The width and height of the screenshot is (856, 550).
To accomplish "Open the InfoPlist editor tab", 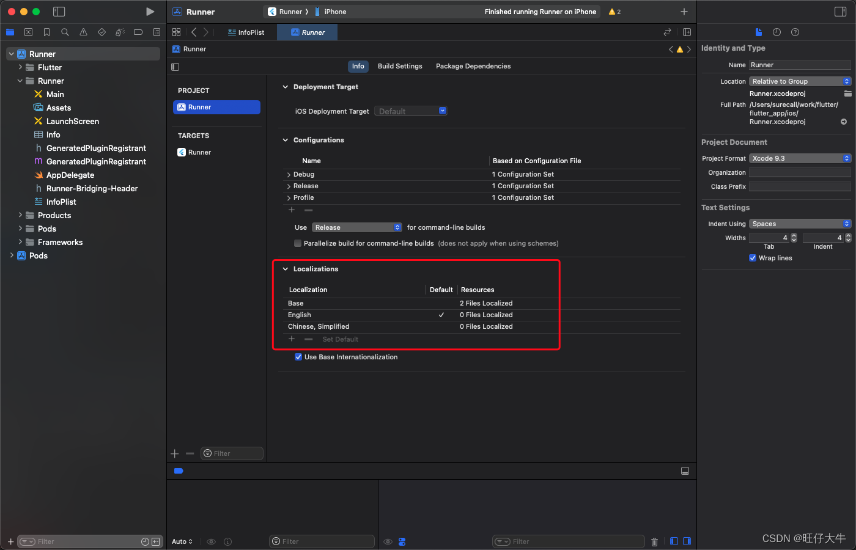I will click(246, 32).
